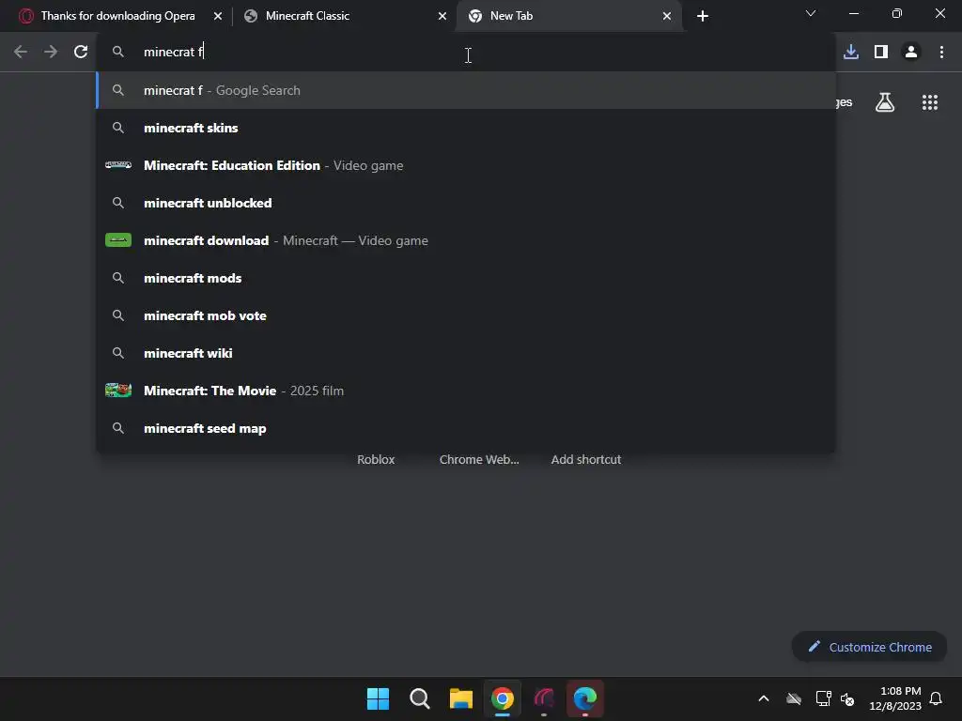962x721 pixels.
Task: Pick the 'minecraft seed map' suggestion
Action: click(x=466, y=428)
